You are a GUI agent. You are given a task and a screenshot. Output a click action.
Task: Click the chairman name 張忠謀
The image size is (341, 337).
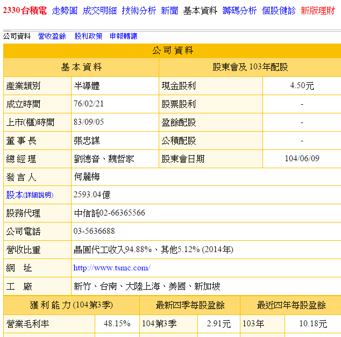pos(87,141)
